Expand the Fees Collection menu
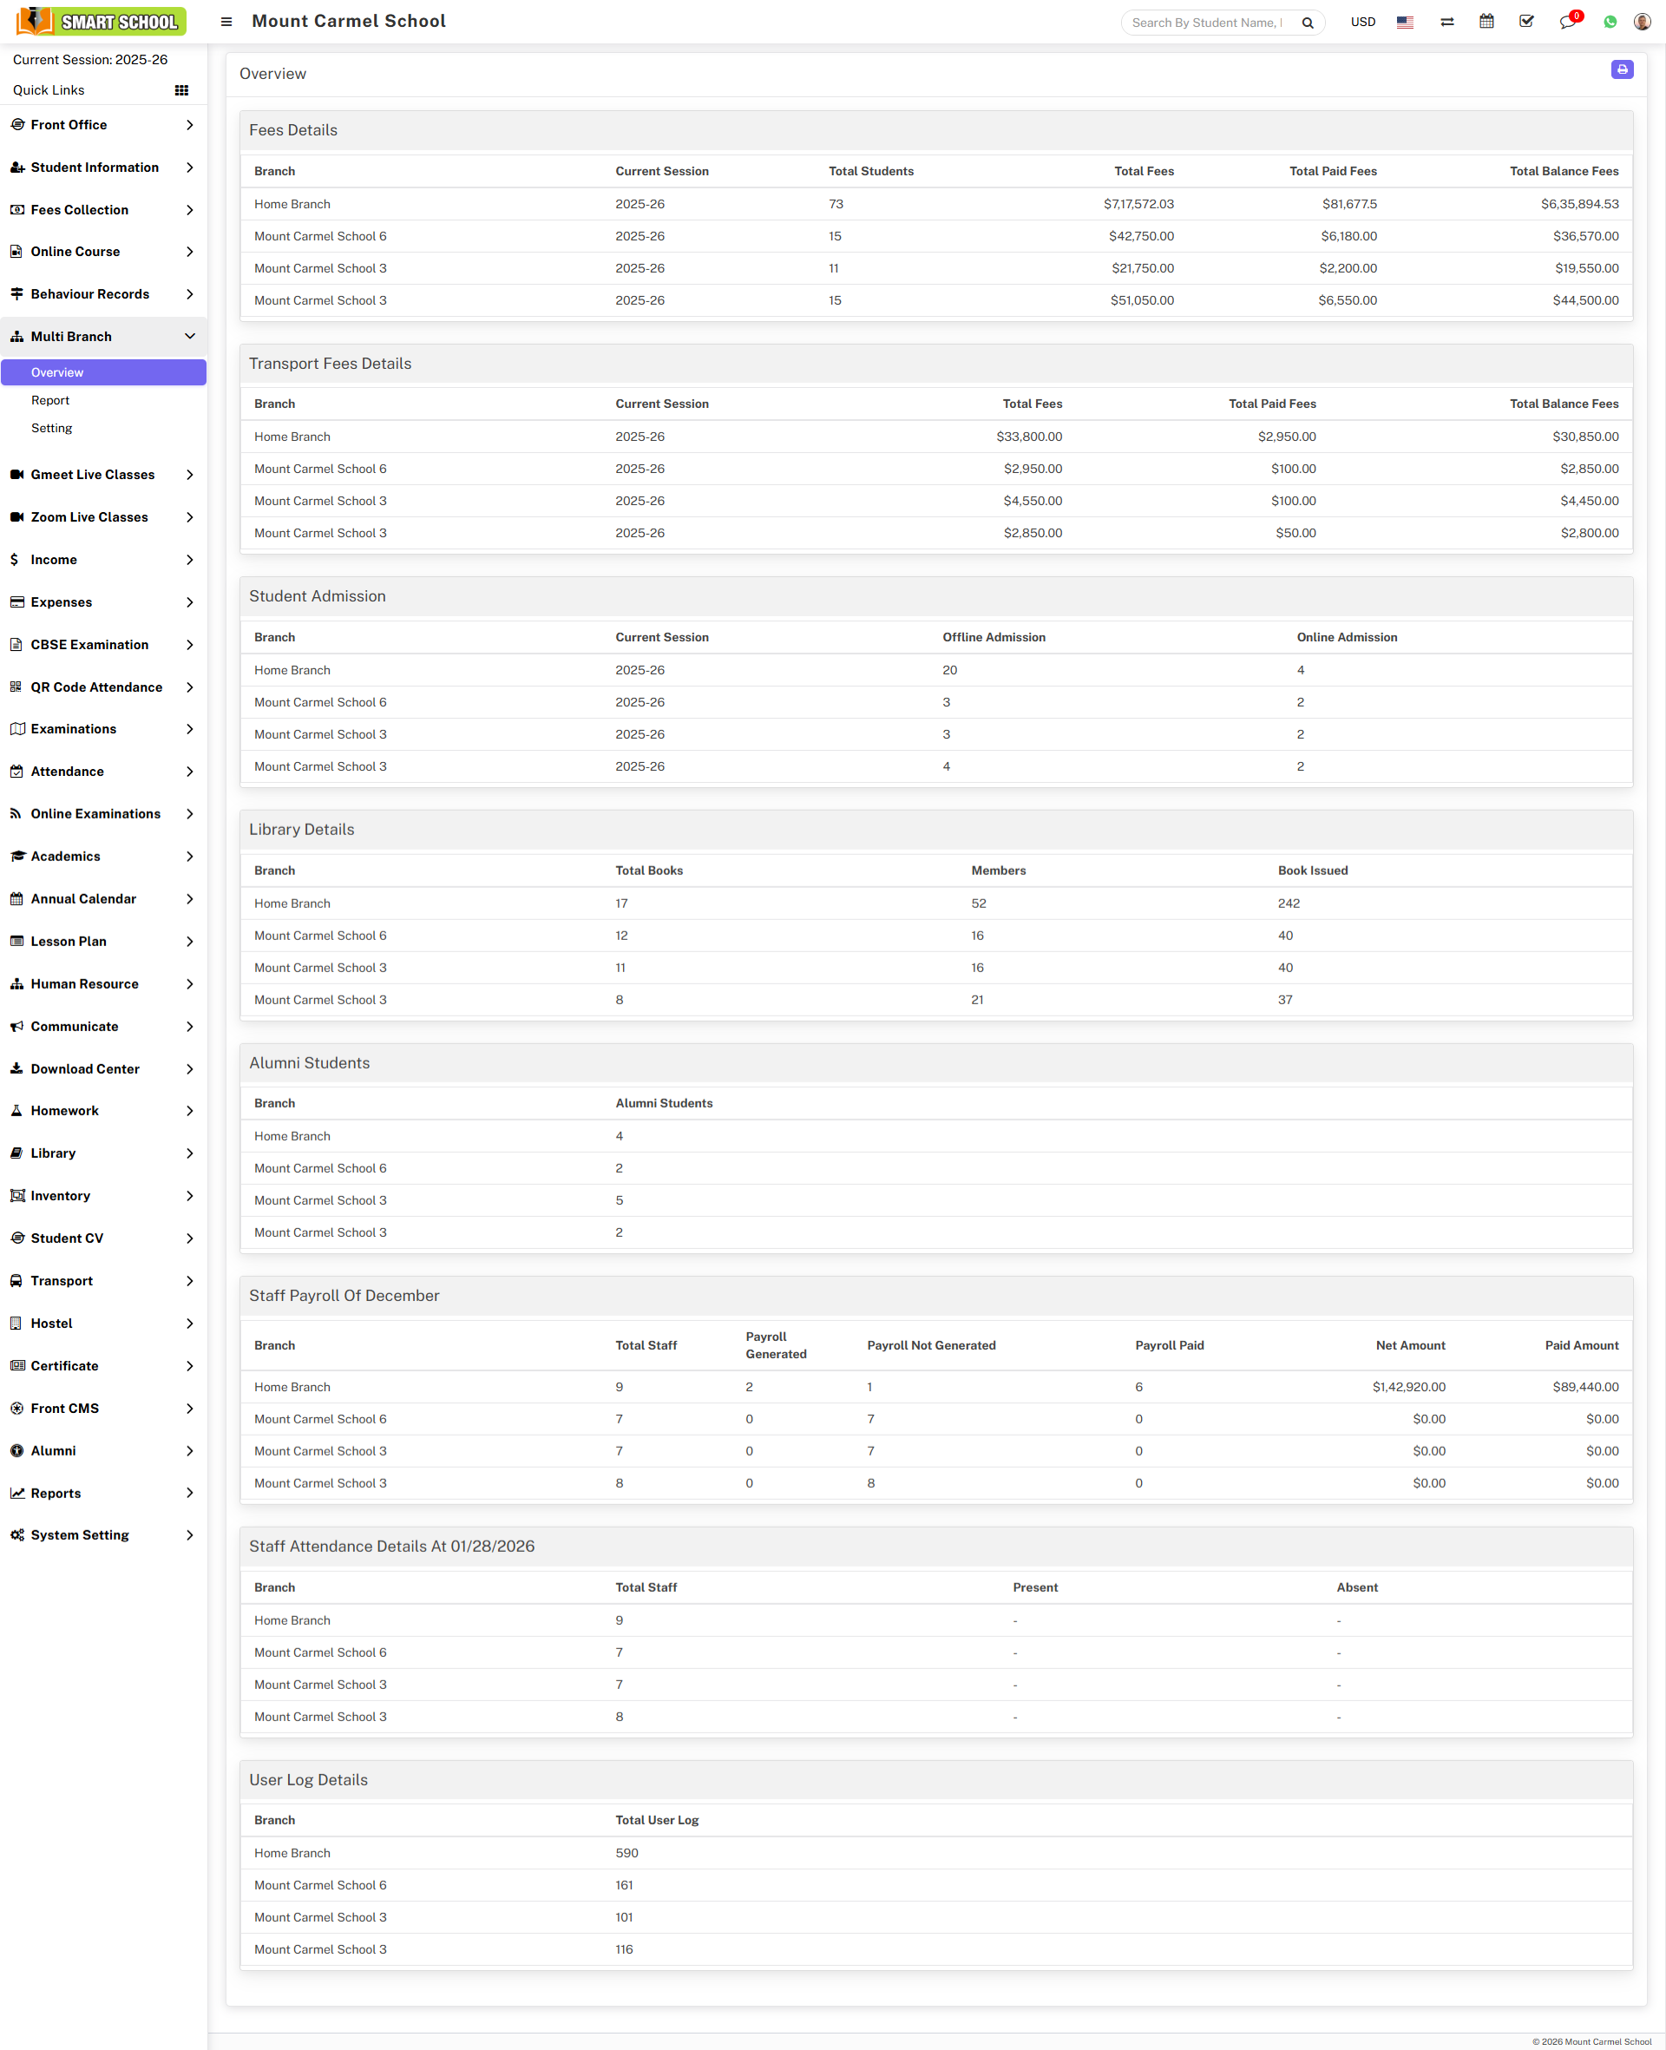This screenshot has width=1666, height=2050. (x=102, y=209)
